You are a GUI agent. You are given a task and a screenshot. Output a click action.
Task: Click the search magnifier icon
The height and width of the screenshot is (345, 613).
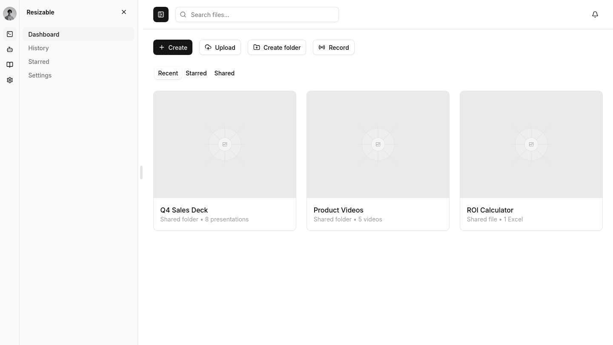coord(183,14)
